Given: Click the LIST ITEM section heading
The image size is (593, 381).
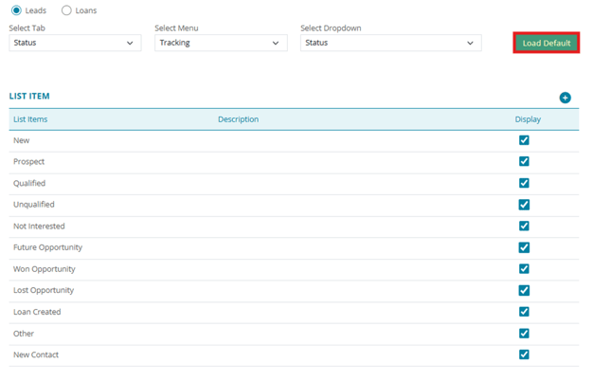Looking at the screenshot, I should click(x=29, y=96).
